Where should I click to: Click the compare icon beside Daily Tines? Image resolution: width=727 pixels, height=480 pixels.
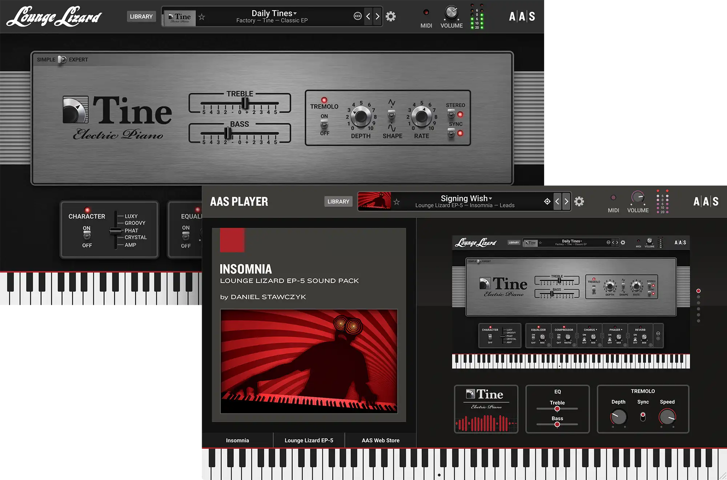[x=358, y=16]
